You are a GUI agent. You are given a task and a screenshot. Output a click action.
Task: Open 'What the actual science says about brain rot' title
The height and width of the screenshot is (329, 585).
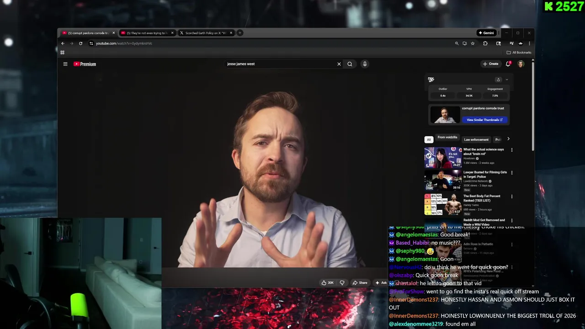[484, 152]
